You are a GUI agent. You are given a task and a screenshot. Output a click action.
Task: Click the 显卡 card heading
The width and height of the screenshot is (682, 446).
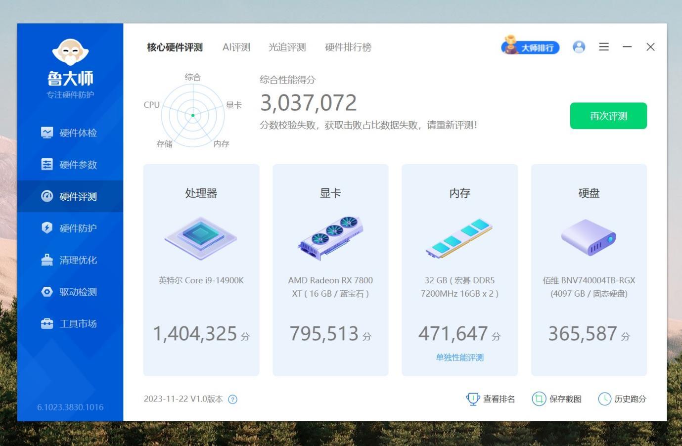[330, 193]
